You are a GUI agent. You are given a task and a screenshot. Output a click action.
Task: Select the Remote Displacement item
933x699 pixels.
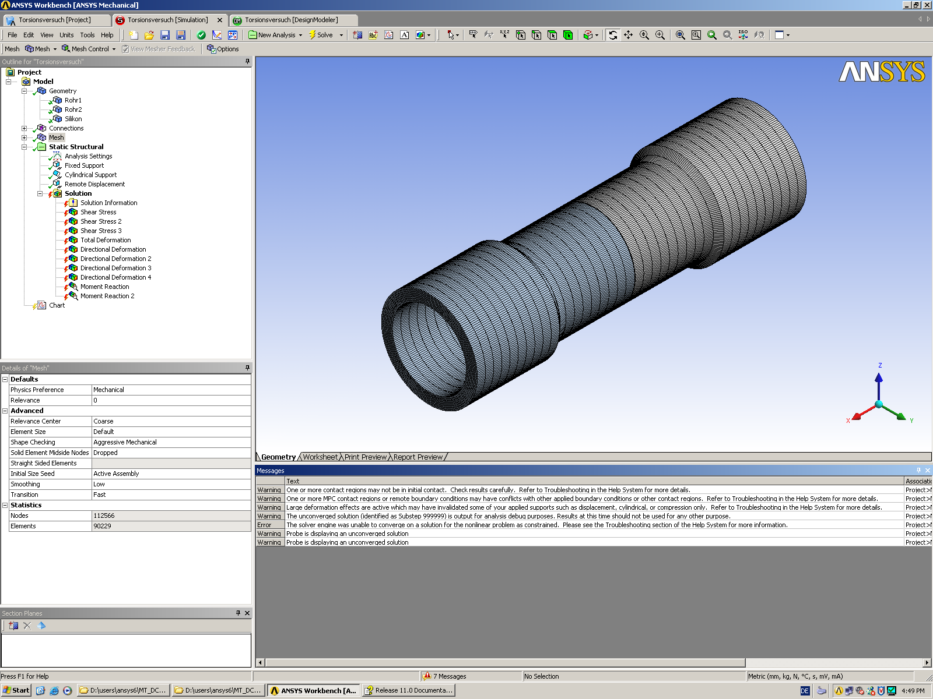coord(94,184)
